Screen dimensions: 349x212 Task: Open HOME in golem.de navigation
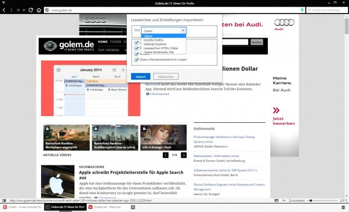(103, 42)
